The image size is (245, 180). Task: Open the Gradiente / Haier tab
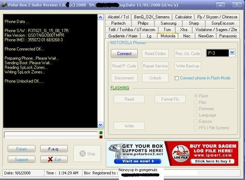[x=123, y=36]
